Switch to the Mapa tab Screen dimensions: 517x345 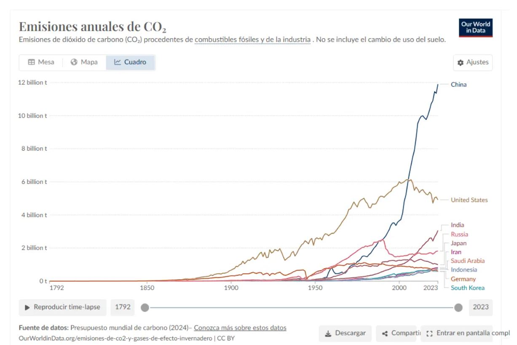click(84, 62)
